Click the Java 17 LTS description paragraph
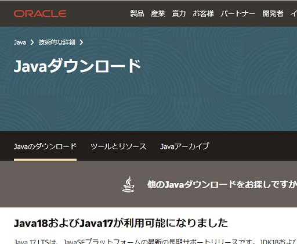Image resolution: width=297 pixels, height=244 pixels. (x=156, y=241)
